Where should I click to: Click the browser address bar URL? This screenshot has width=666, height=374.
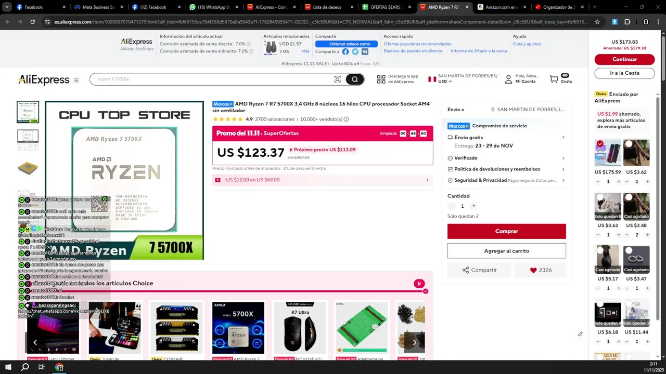[x=321, y=22]
